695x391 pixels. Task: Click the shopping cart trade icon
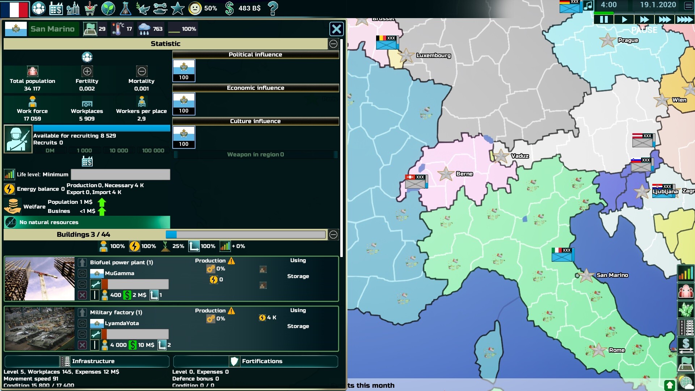click(x=90, y=8)
